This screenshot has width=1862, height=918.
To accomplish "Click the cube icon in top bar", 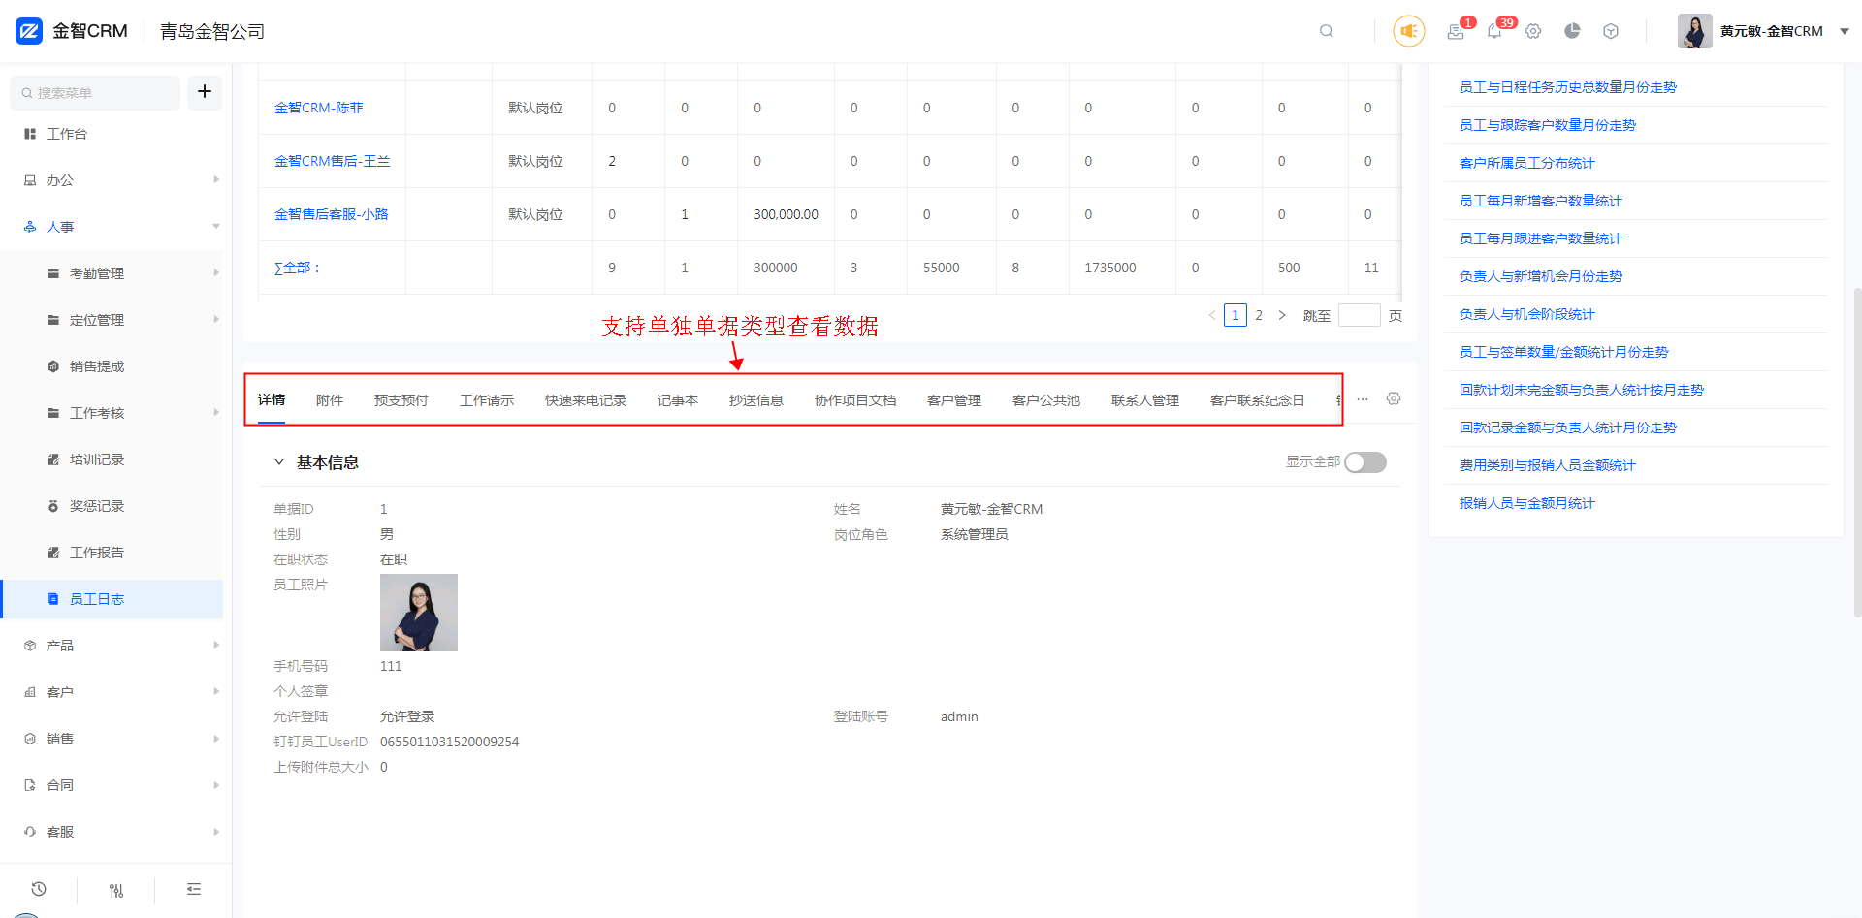I will (x=1611, y=31).
